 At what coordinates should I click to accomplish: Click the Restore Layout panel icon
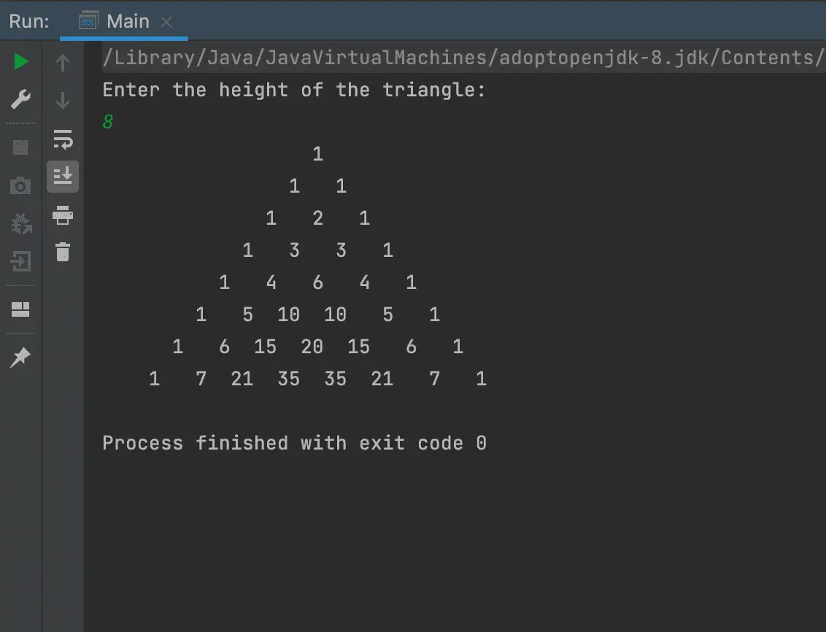click(x=20, y=309)
